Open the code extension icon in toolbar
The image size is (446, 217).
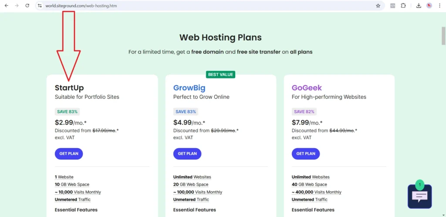pyautogui.click(x=392, y=6)
